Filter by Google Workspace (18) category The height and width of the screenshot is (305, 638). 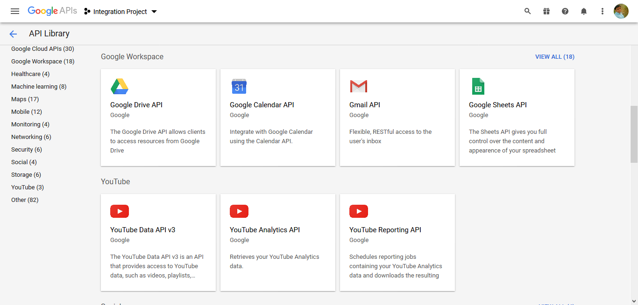pyautogui.click(x=43, y=62)
